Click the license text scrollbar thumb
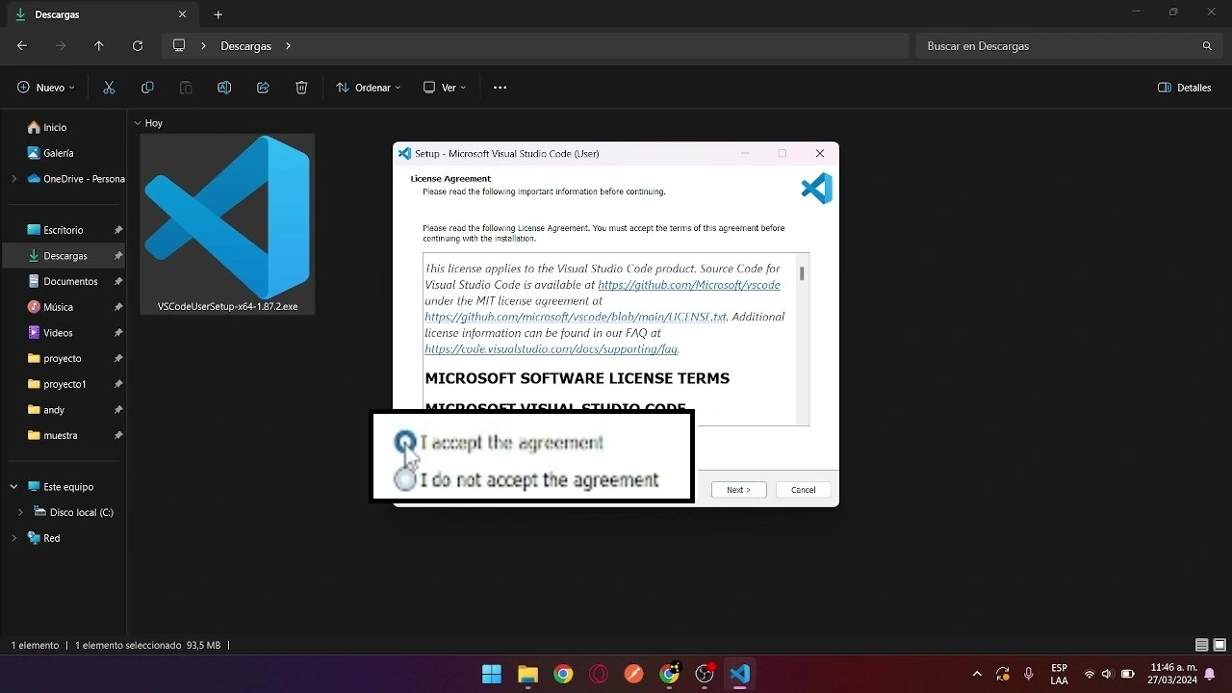 (x=802, y=274)
